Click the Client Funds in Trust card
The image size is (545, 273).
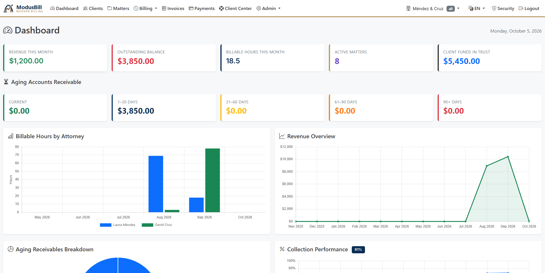click(x=490, y=58)
